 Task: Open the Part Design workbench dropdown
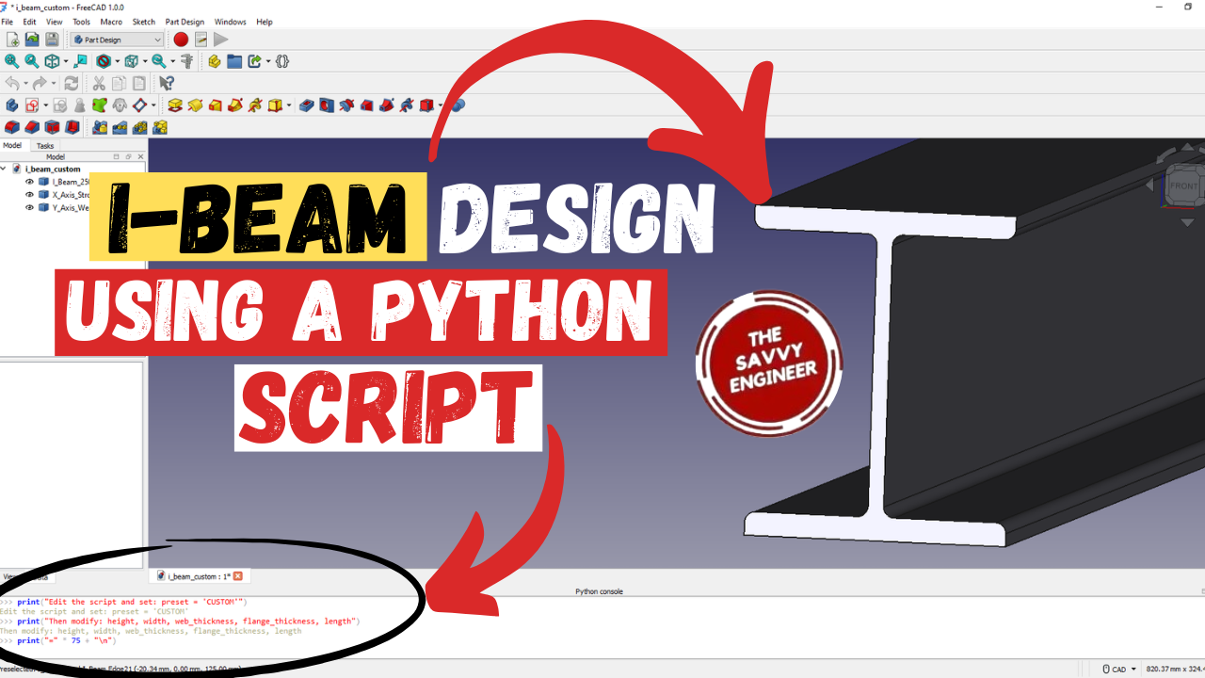coord(117,40)
